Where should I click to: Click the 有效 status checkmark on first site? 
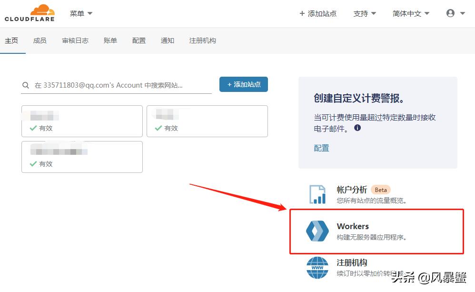click(32, 128)
